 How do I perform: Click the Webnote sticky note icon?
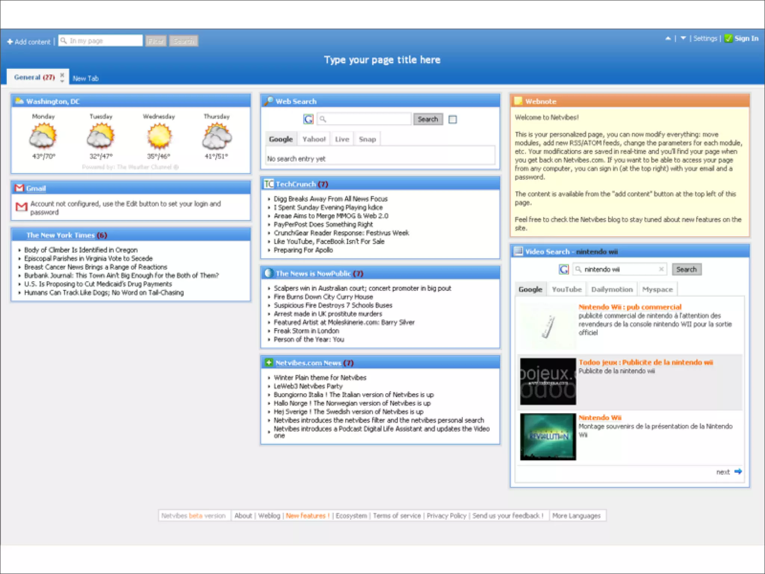pyautogui.click(x=518, y=101)
